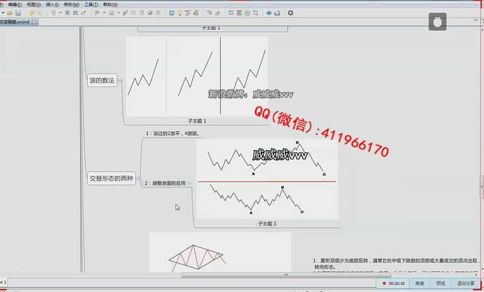Click the attachment paperclip toolbar icon
Screen dimensions: 484x292
pos(125,13)
